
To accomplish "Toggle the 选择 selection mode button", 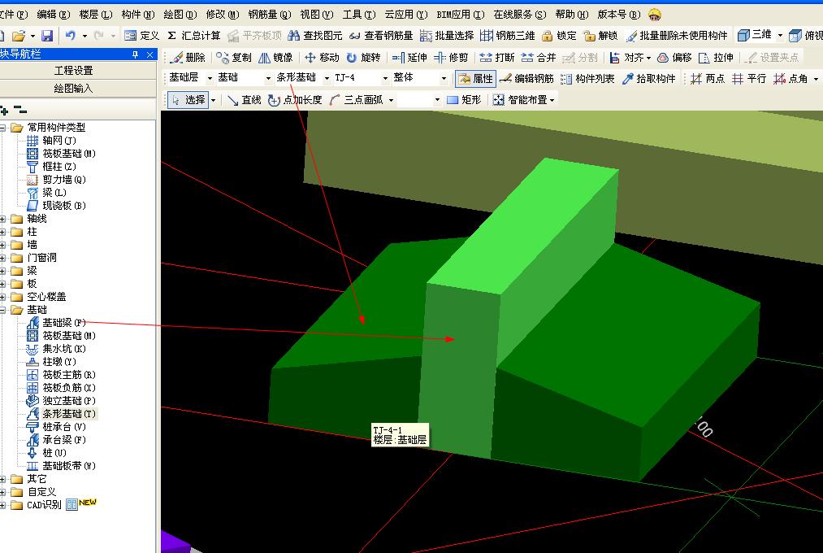I will (x=188, y=100).
